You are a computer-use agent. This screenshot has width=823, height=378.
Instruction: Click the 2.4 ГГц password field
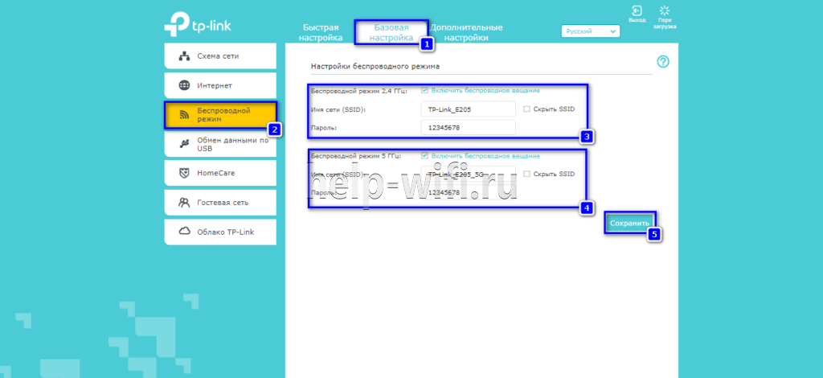pyautogui.click(x=468, y=128)
